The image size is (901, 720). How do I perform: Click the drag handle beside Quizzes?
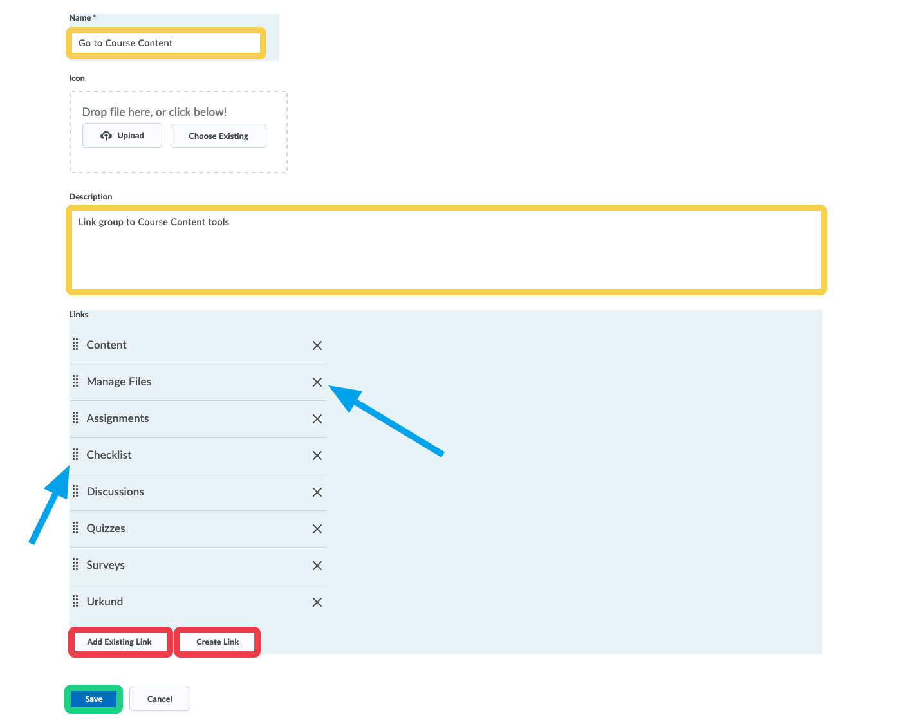tap(75, 528)
